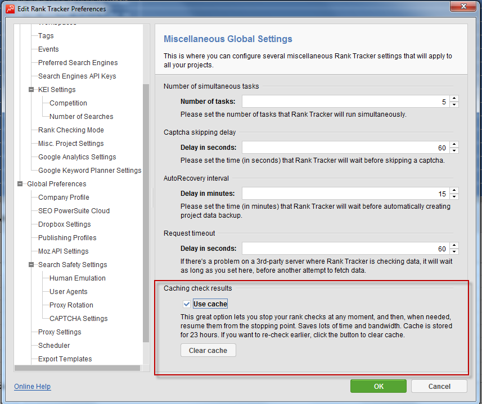Open Dropbox Settings
Screen dimensions: 482x404
tap(64, 224)
